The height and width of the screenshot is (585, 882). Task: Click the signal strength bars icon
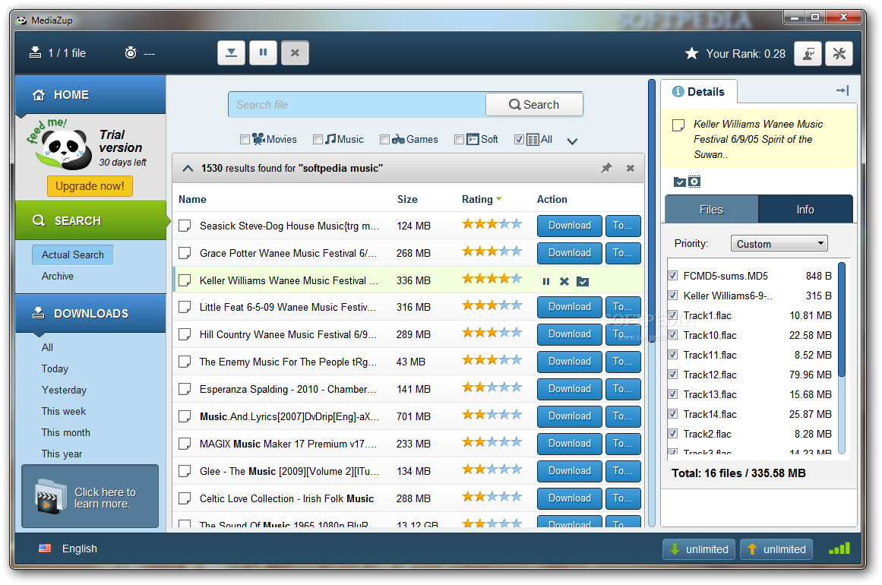[x=839, y=548]
